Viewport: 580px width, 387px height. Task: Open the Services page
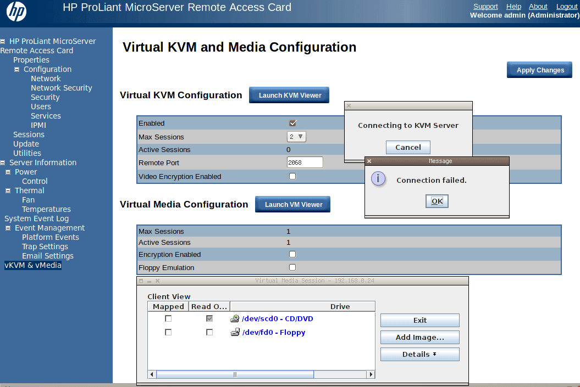coord(46,116)
